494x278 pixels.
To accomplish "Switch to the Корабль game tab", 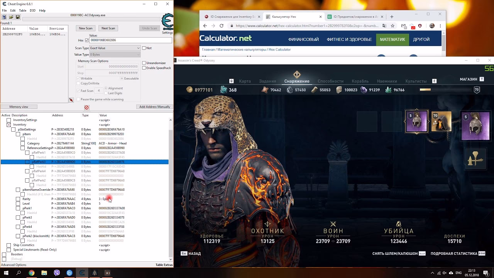I will pos(360,81).
